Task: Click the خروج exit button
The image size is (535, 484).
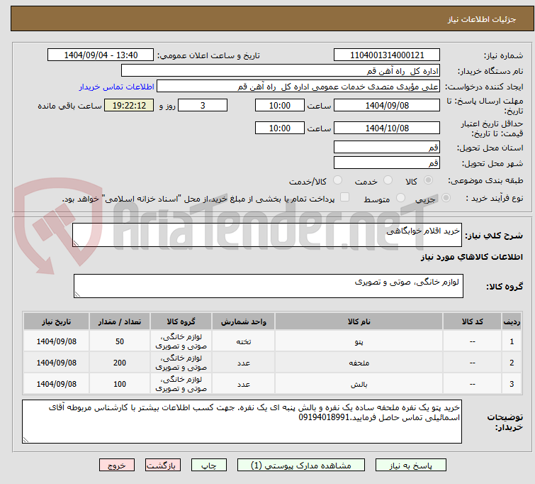Action: coord(117,466)
